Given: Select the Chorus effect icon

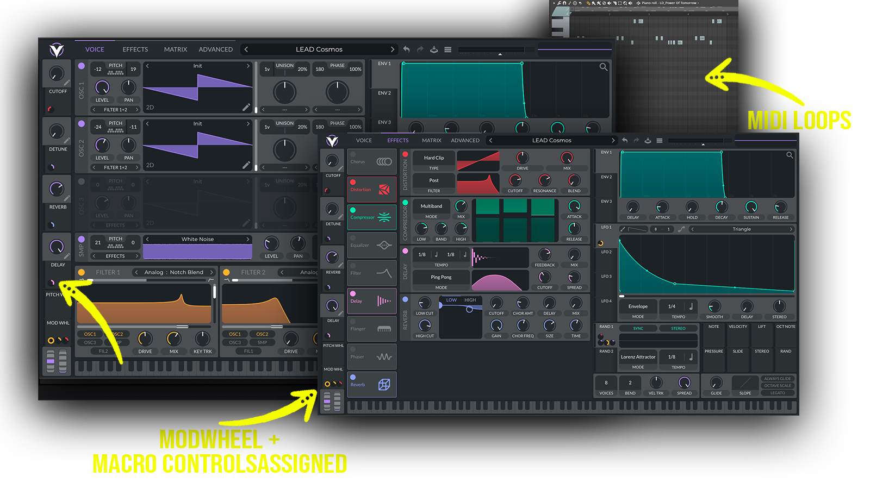Looking at the screenshot, I should [x=384, y=161].
